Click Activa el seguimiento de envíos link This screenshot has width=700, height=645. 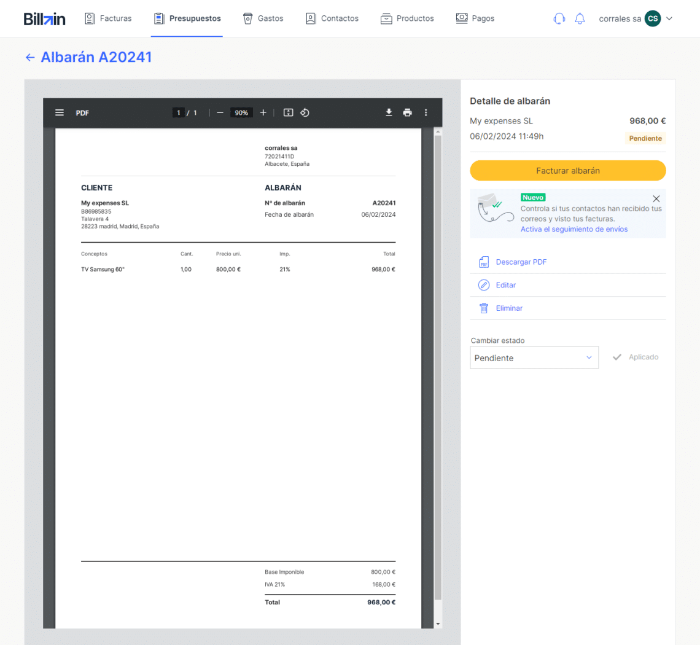coord(574,229)
